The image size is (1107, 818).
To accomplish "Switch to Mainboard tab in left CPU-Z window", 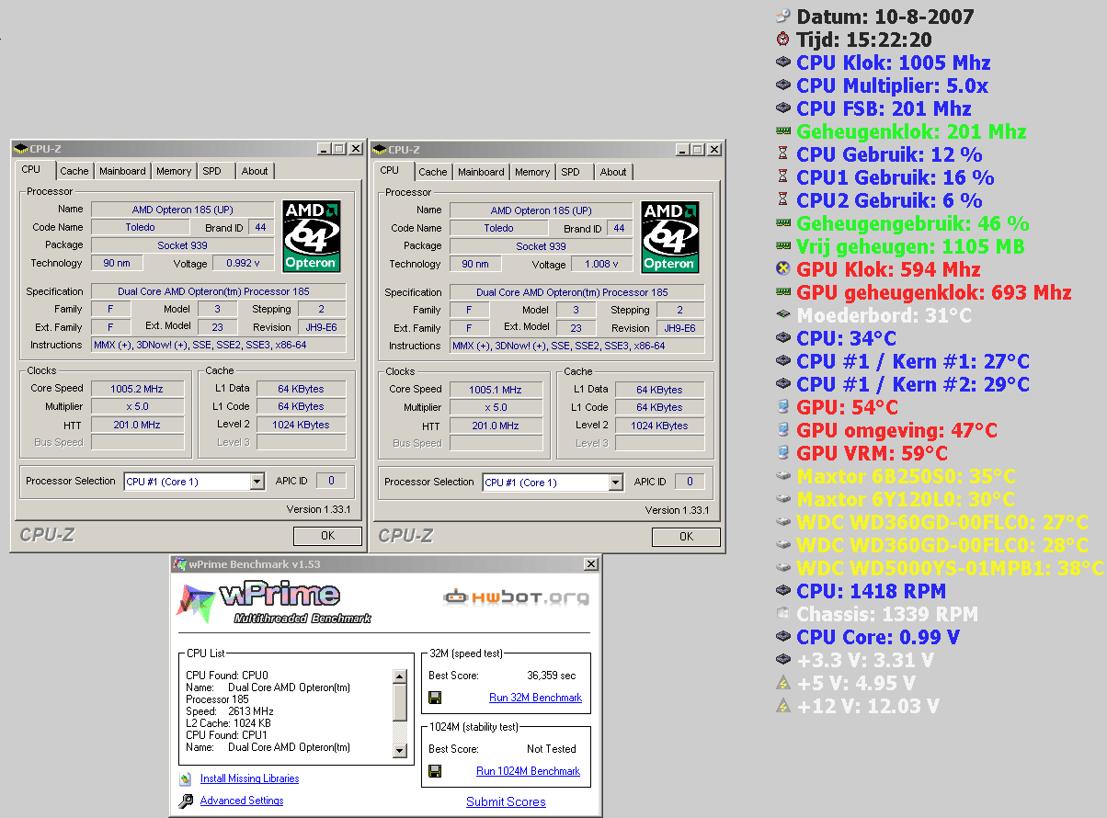I will (x=122, y=171).
